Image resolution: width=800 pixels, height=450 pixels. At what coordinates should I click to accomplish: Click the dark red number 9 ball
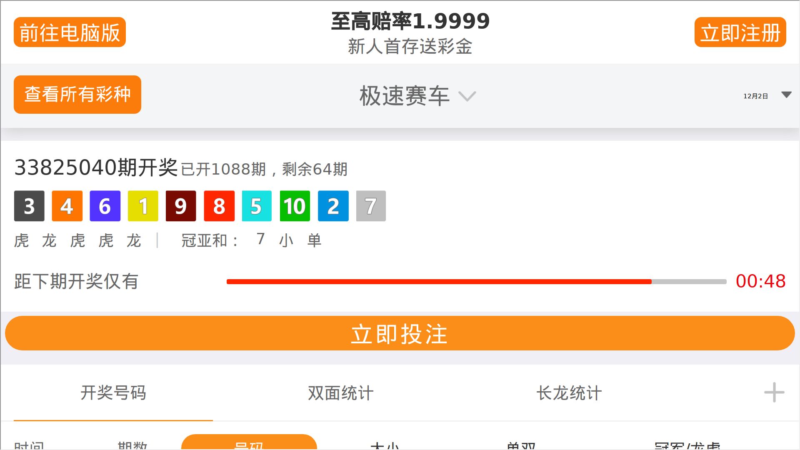(181, 206)
